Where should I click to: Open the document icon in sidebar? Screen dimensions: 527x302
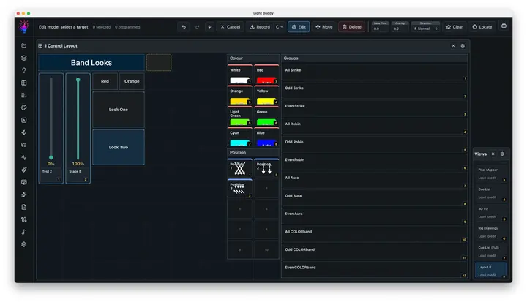[x=24, y=207]
